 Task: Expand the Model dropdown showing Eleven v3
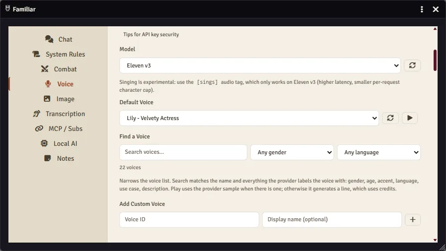point(260,65)
